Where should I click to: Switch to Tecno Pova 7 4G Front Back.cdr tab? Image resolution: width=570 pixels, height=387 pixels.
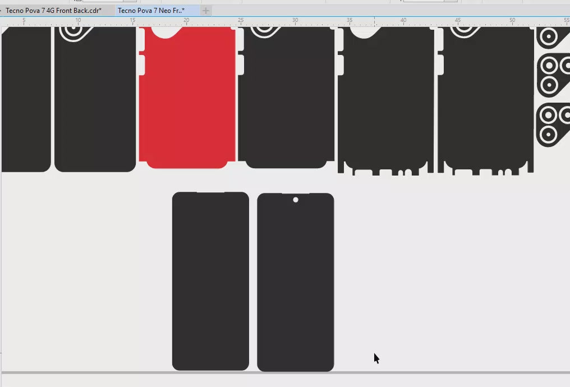click(x=53, y=11)
